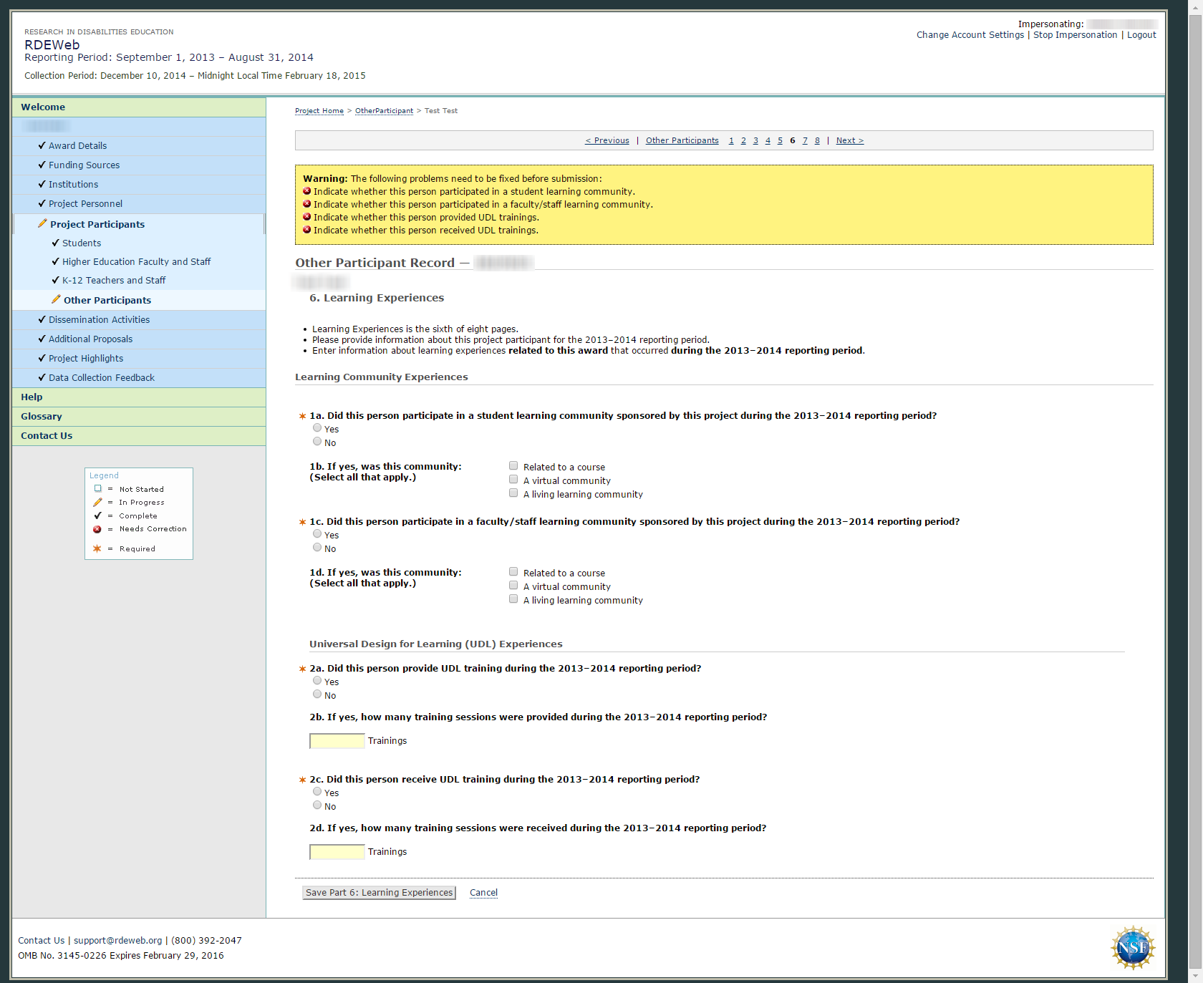Image resolution: width=1203 pixels, height=983 pixels.
Task: Select Yes for question 1a student learning community
Action: click(x=317, y=428)
